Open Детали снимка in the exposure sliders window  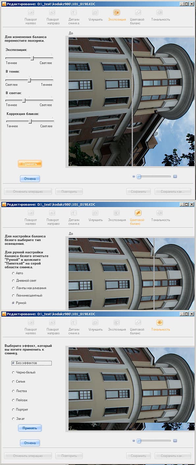(x=74, y=13)
